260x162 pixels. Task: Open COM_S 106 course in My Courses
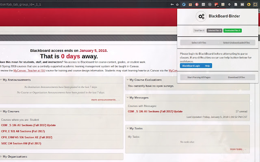[x=28, y=125]
